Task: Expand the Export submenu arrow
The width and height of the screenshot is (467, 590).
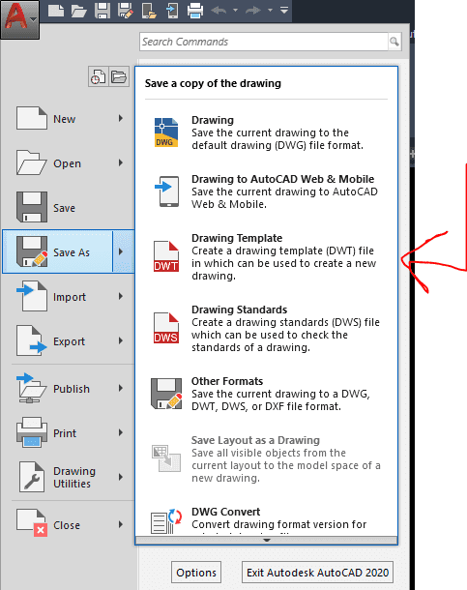Action: 121,340
